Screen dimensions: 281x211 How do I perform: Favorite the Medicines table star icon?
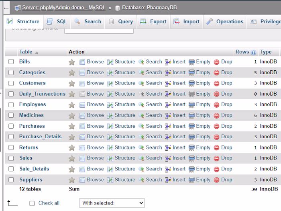[x=72, y=116]
